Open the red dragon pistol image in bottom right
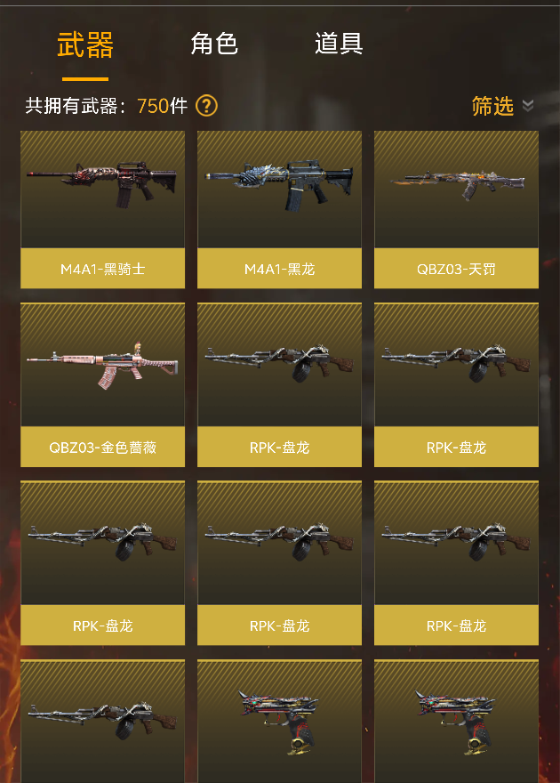This screenshot has width=560, height=783. click(456, 722)
